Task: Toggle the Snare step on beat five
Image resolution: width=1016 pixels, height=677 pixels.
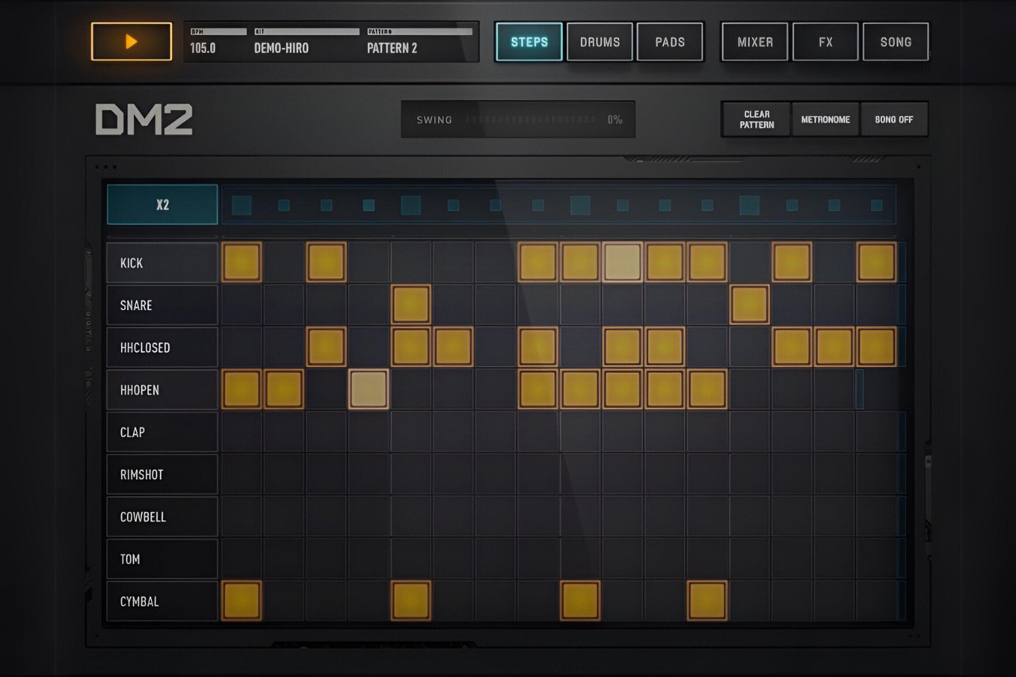Action: (410, 305)
